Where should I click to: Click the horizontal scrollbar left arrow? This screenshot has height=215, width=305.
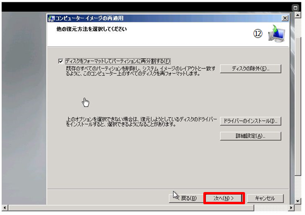pyautogui.click(x=5, y=207)
